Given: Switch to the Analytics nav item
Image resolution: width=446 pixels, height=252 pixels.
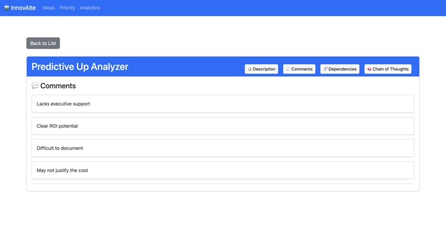Looking at the screenshot, I should [90, 8].
